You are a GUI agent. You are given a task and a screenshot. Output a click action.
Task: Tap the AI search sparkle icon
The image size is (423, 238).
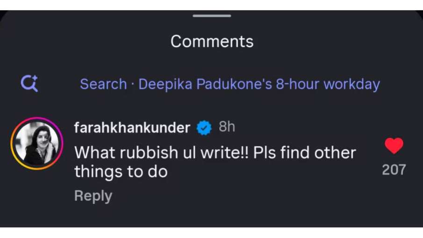click(29, 84)
